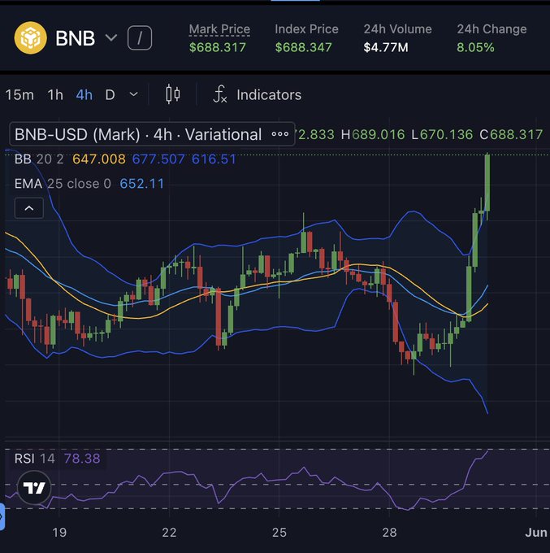Open the BNB market selector chevron

[x=111, y=37]
